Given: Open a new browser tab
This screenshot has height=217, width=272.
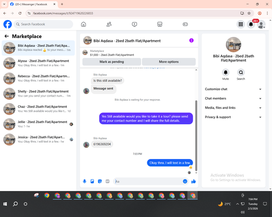Looking at the screenshot, I should [62, 4].
